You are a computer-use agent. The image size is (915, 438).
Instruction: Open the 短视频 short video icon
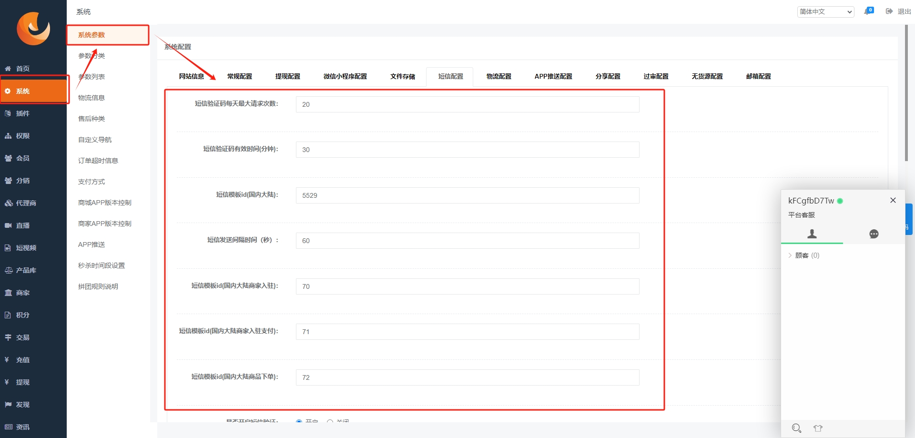tap(8, 248)
